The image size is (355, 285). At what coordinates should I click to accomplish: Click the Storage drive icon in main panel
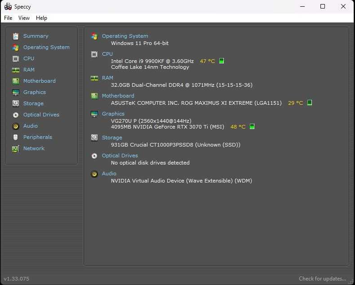94,138
